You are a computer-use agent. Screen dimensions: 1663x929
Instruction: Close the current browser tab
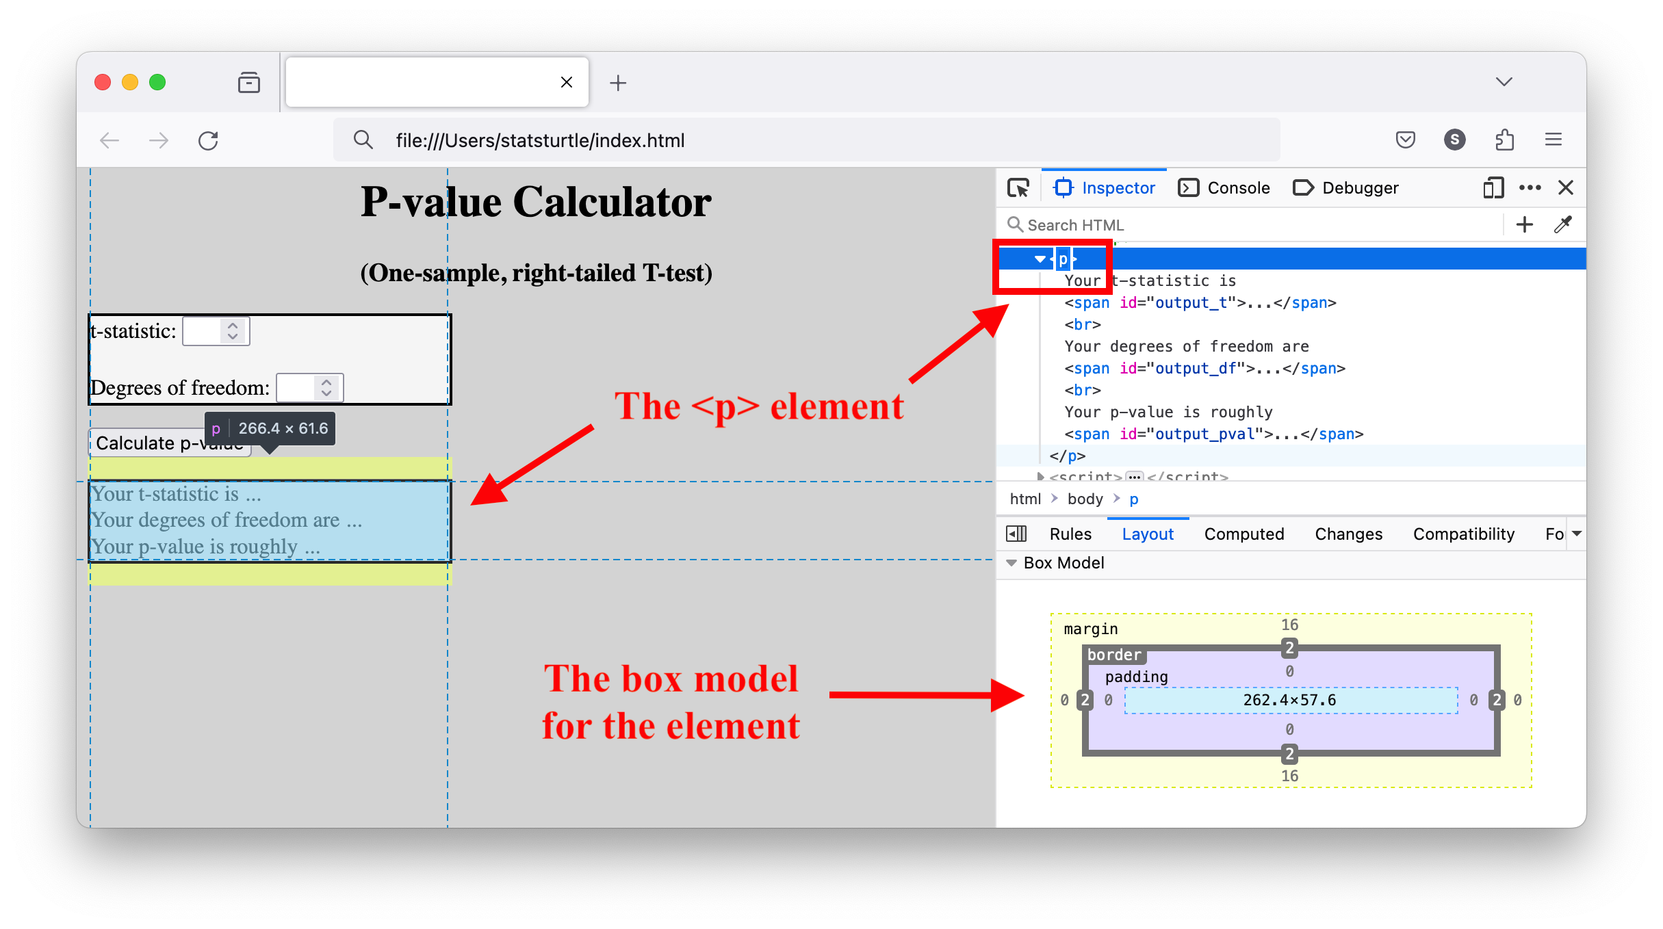click(x=567, y=83)
